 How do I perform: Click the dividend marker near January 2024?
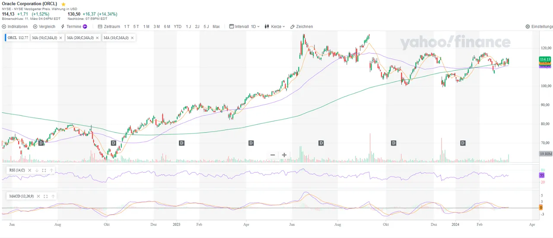[x=463, y=143]
